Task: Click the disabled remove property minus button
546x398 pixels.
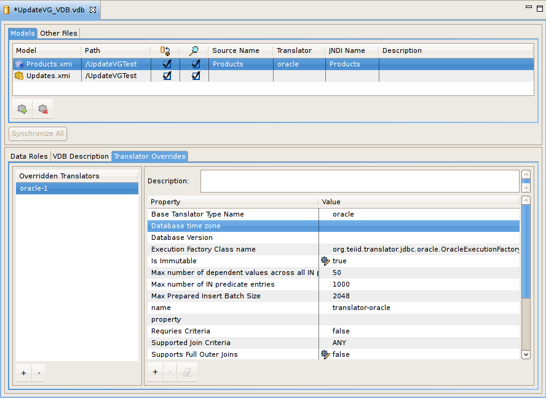Action: (x=170, y=372)
